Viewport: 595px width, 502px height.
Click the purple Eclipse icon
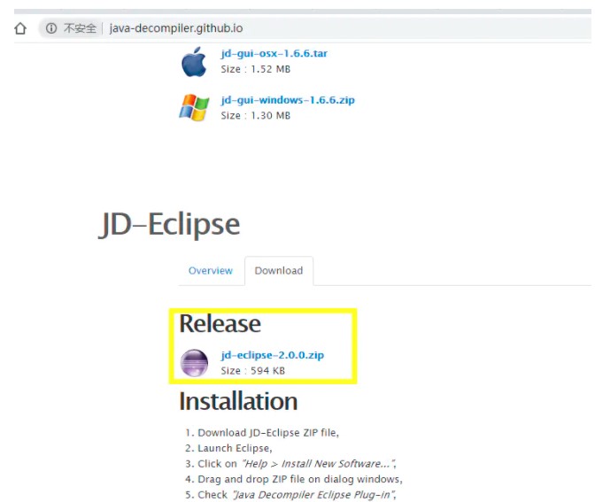point(194,363)
